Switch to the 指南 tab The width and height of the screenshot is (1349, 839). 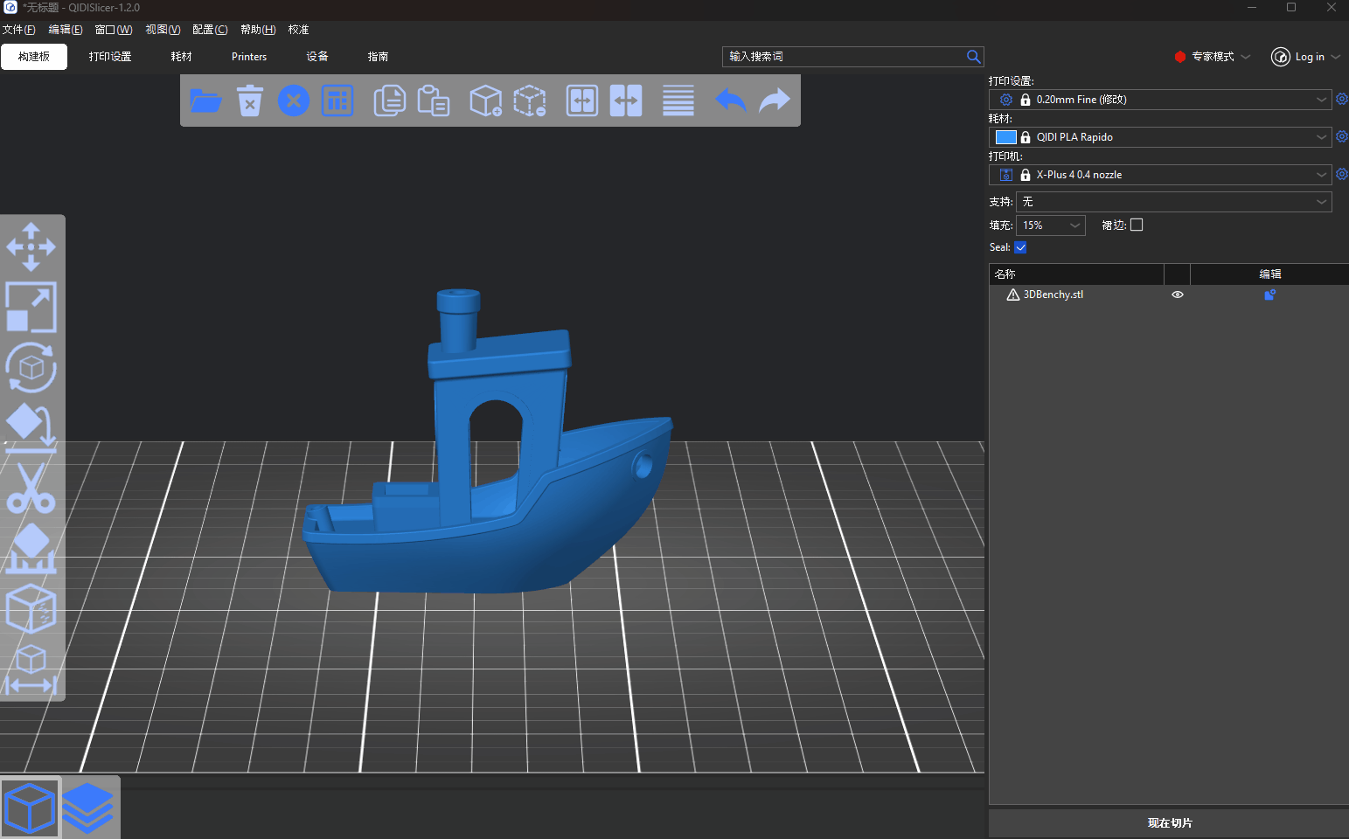click(378, 57)
